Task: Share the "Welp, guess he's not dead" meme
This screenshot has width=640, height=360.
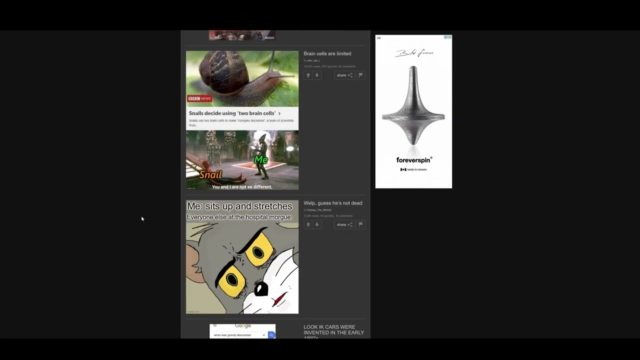Action: tap(344, 224)
